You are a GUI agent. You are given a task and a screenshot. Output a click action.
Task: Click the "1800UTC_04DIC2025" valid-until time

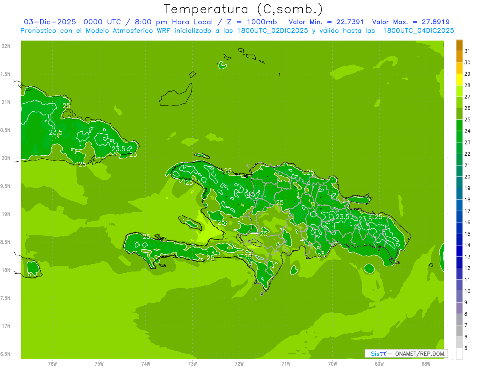(418, 31)
